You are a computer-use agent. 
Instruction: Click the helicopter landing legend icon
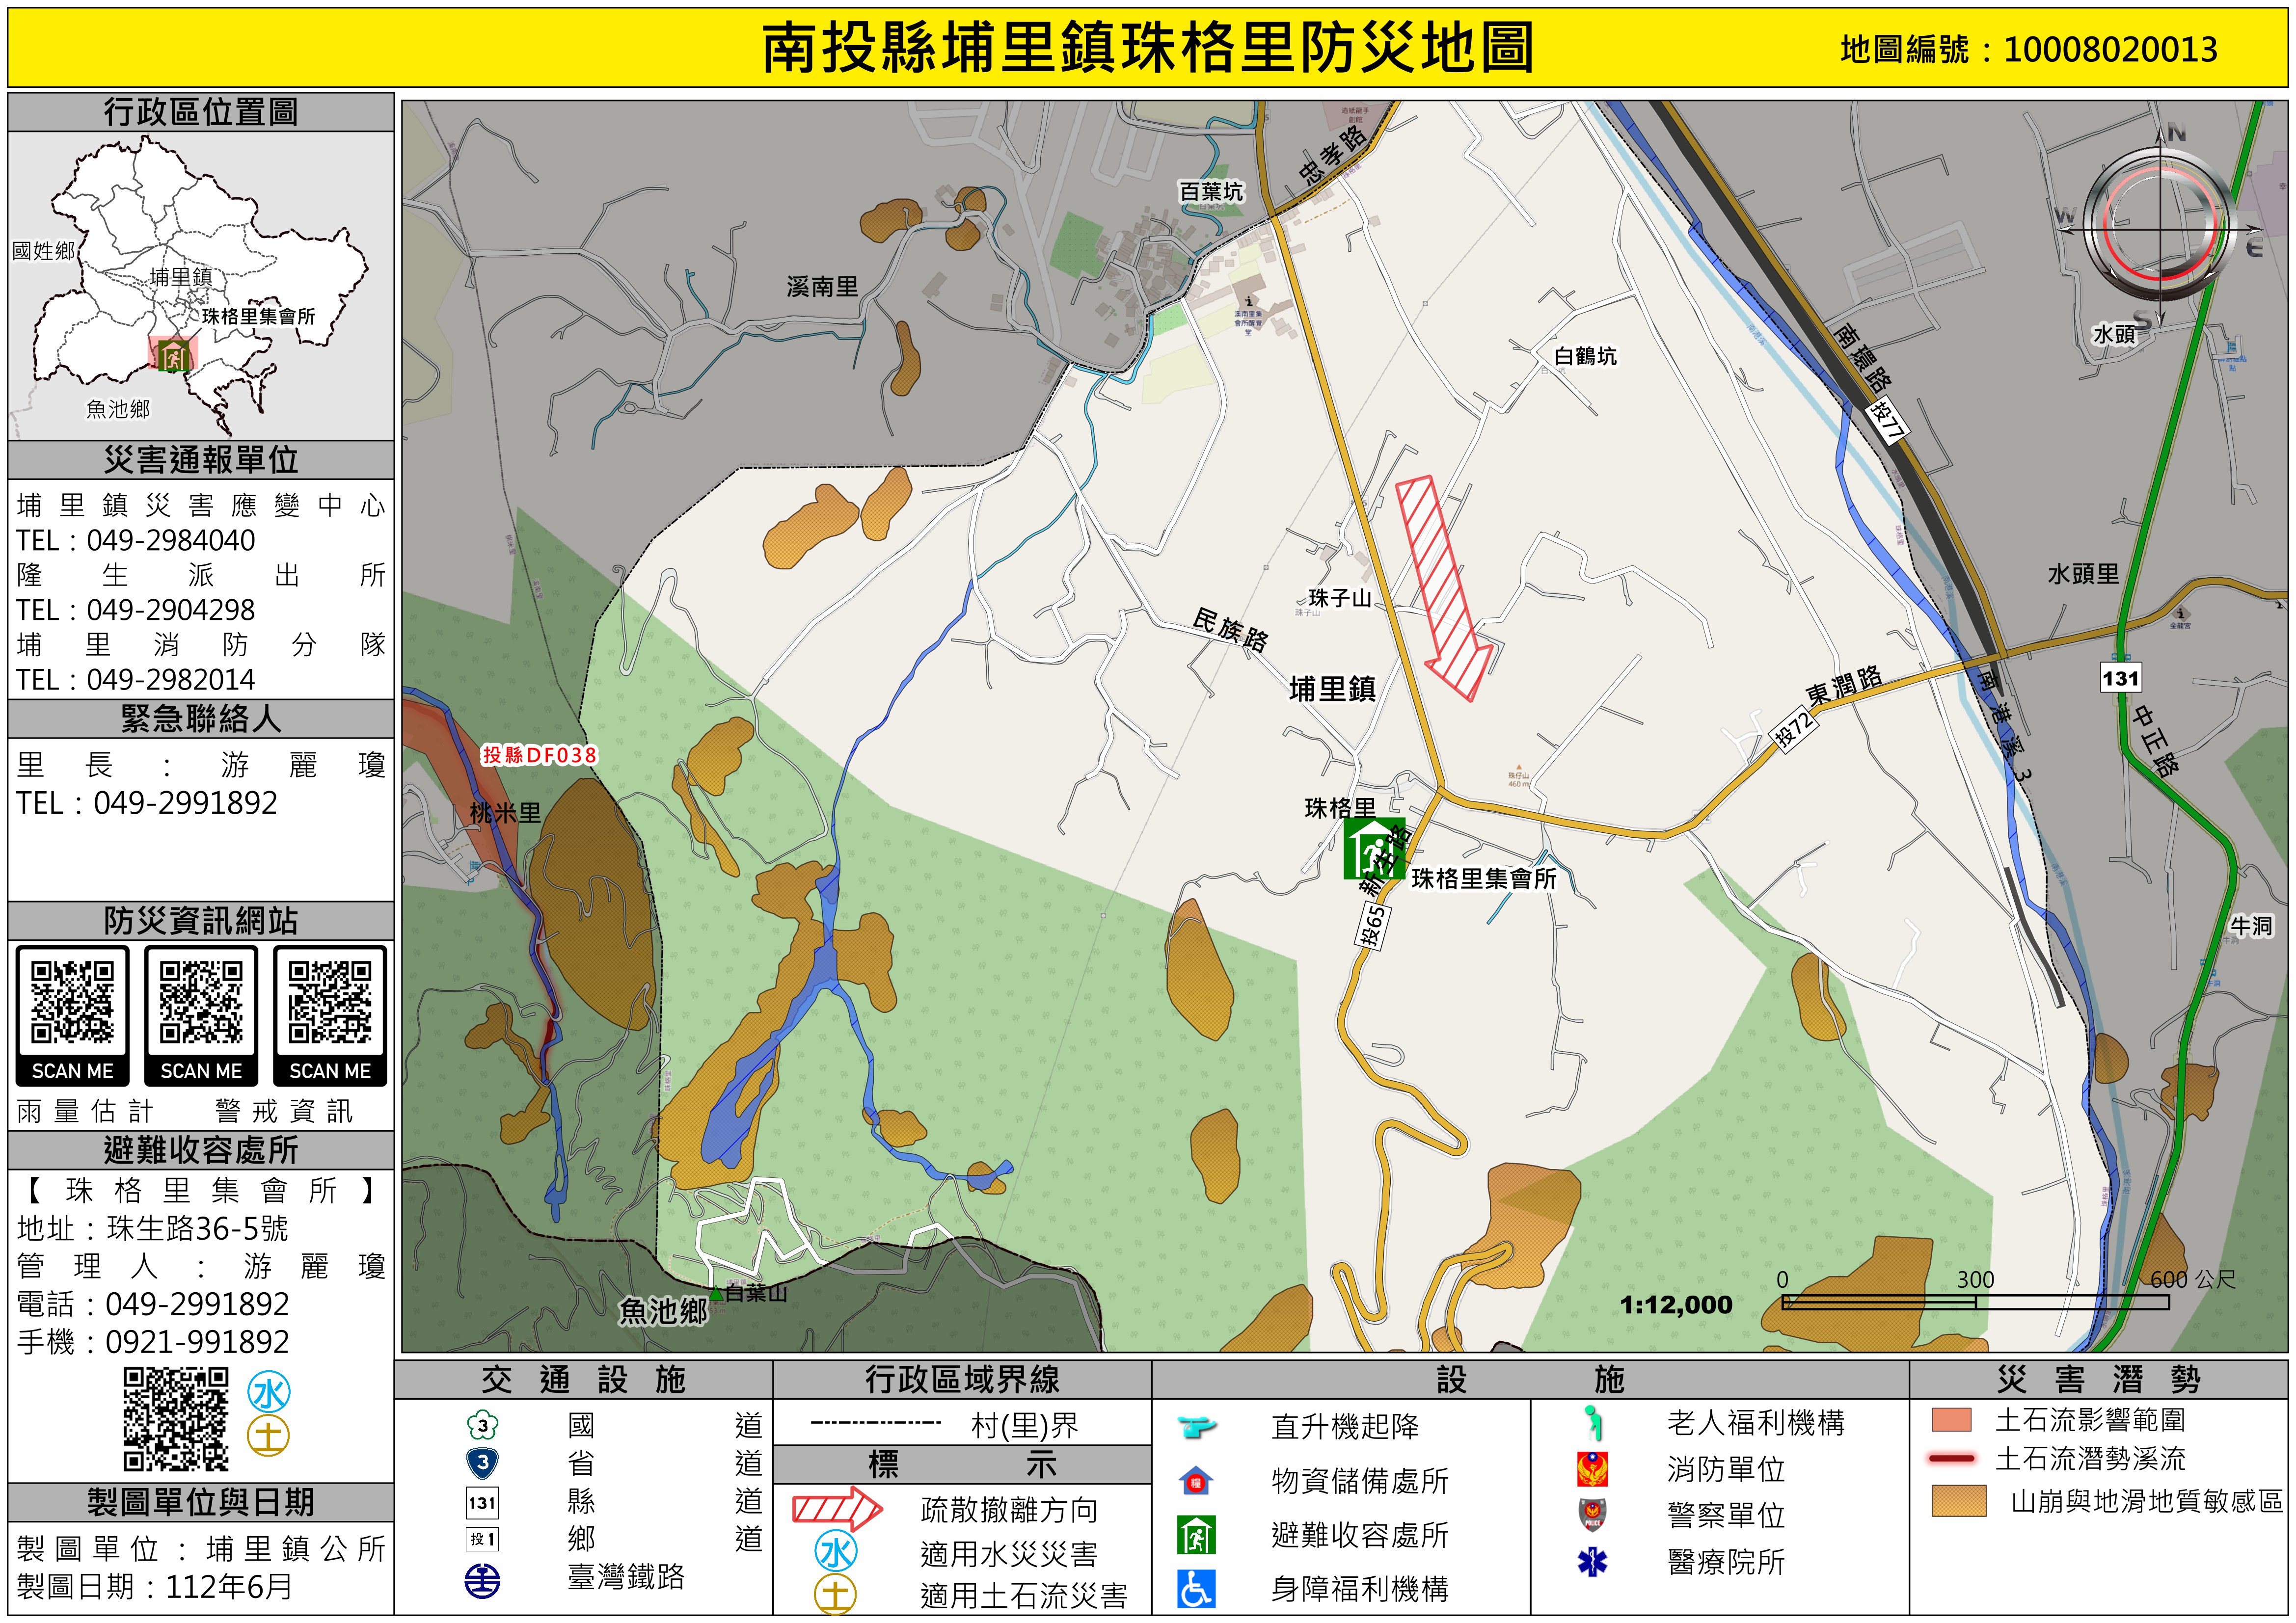click(1196, 1426)
